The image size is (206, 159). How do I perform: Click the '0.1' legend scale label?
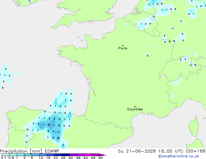point(4,158)
